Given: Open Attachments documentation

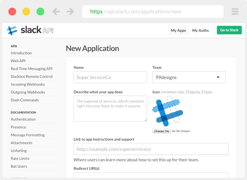Looking at the screenshot, I should pos(21,143).
